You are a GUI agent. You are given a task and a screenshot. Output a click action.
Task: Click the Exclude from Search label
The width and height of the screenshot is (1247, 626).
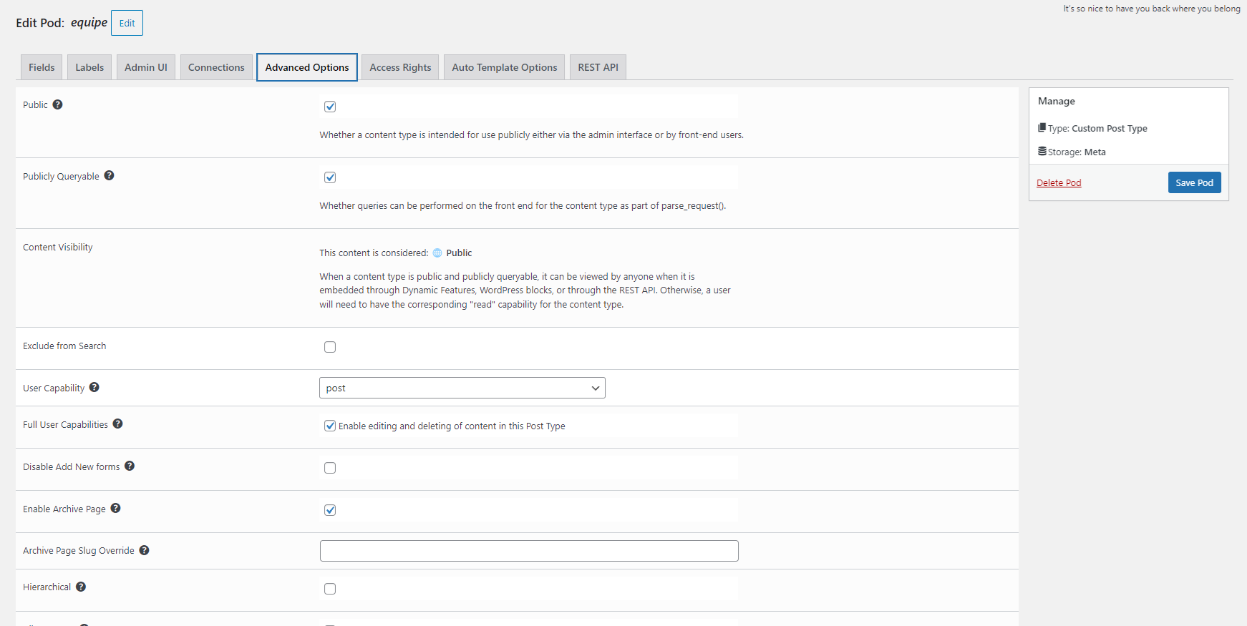[64, 346]
